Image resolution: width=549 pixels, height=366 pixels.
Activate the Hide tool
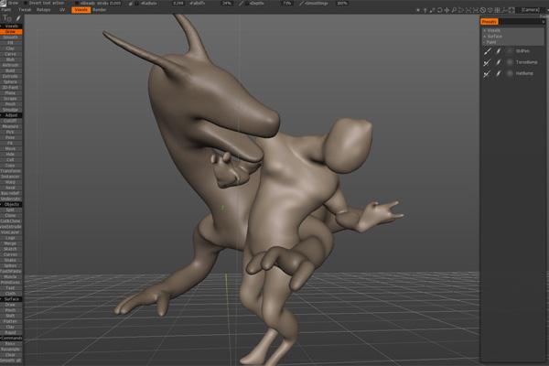(10, 154)
